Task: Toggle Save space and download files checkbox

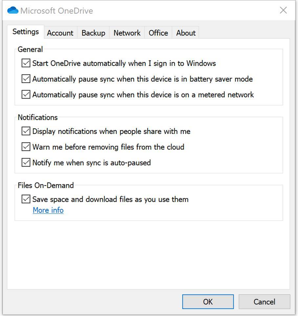Action: point(26,199)
